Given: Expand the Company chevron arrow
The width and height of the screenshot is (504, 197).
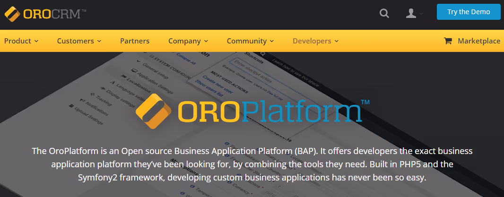Looking at the screenshot, I should (x=206, y=41).
